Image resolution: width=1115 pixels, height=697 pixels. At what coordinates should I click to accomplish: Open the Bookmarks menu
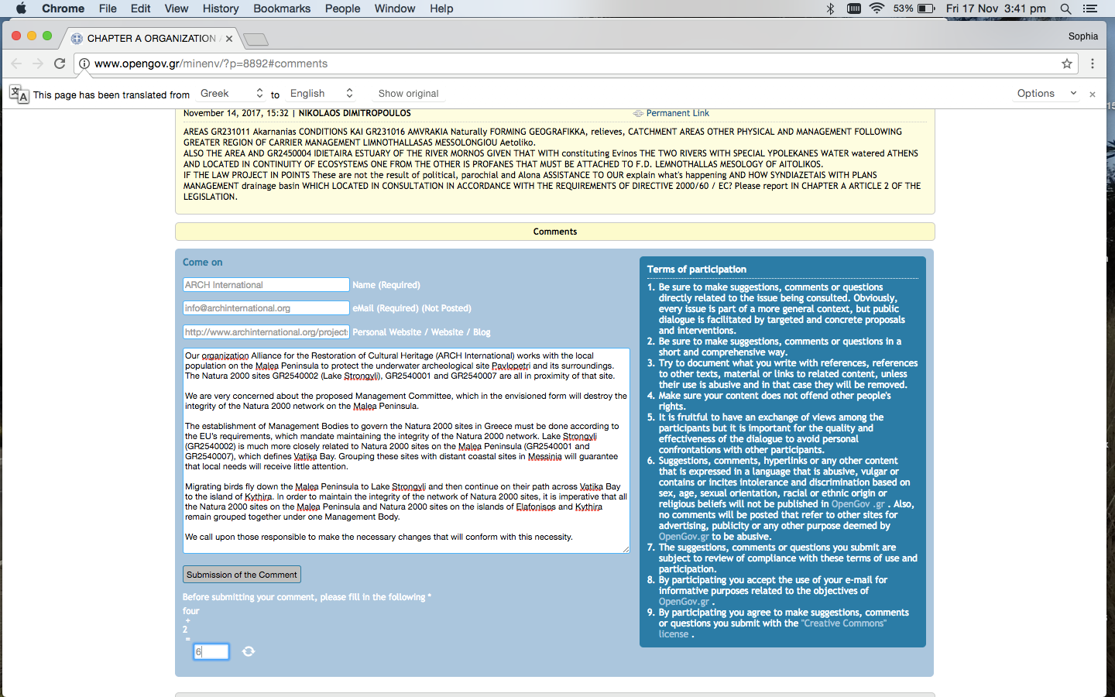point(282,9)
